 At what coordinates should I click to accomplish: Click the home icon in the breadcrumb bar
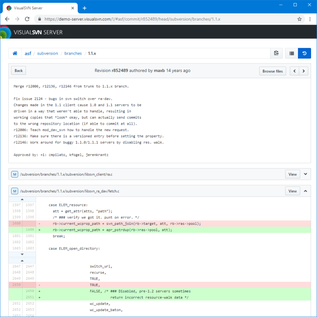15,53
